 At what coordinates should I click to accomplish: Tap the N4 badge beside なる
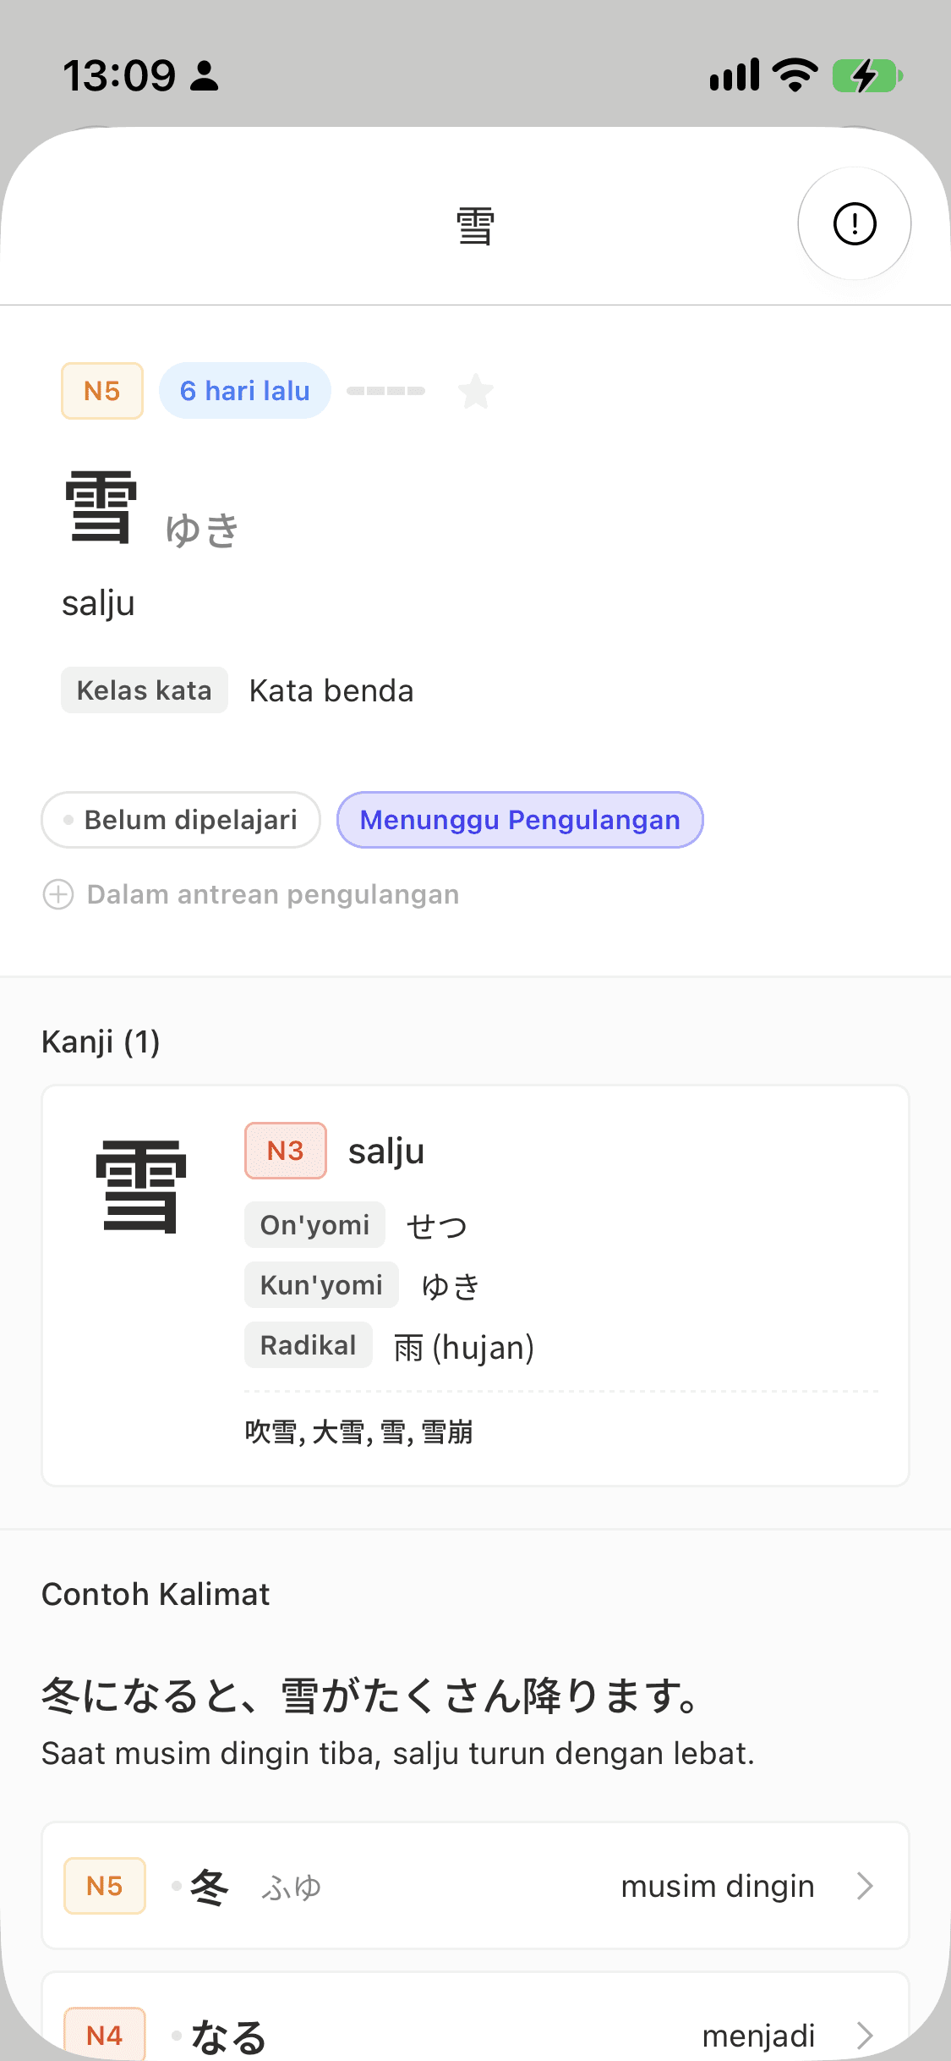(x=105, y=2035)
